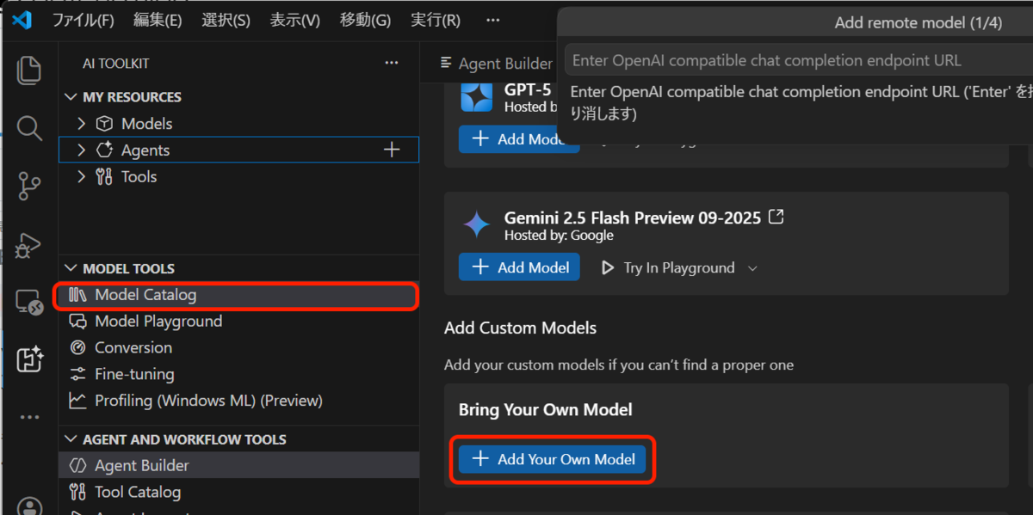Select the AI Toolkit icon in activity bar
The height and width of the screenshot is (515, 1033).
[29, 359]
